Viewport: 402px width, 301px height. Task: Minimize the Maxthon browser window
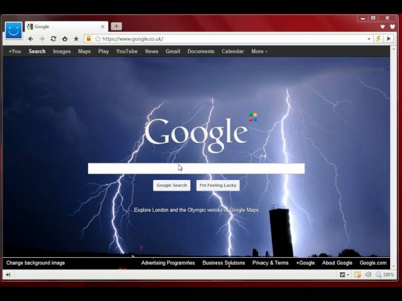point(363,18)
